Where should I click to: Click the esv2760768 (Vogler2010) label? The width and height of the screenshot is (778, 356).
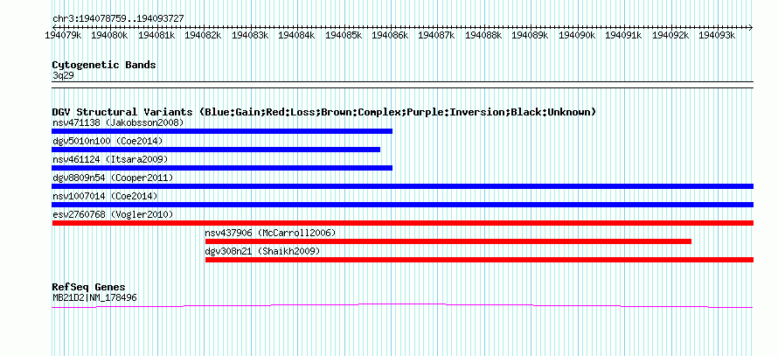(113, 214)
